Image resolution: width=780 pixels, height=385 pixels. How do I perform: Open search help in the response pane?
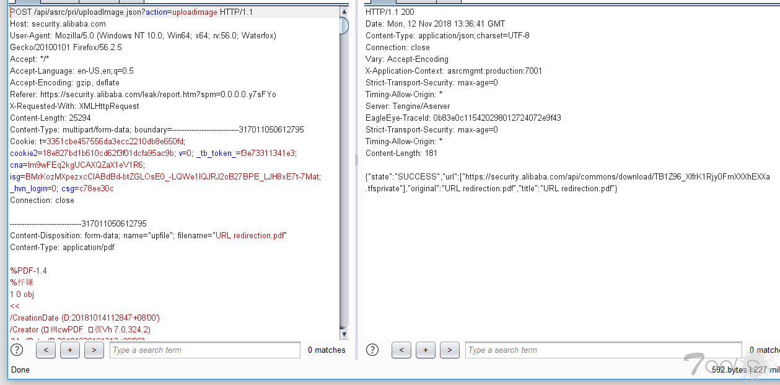pyautogui.click(x=372, y=350)
